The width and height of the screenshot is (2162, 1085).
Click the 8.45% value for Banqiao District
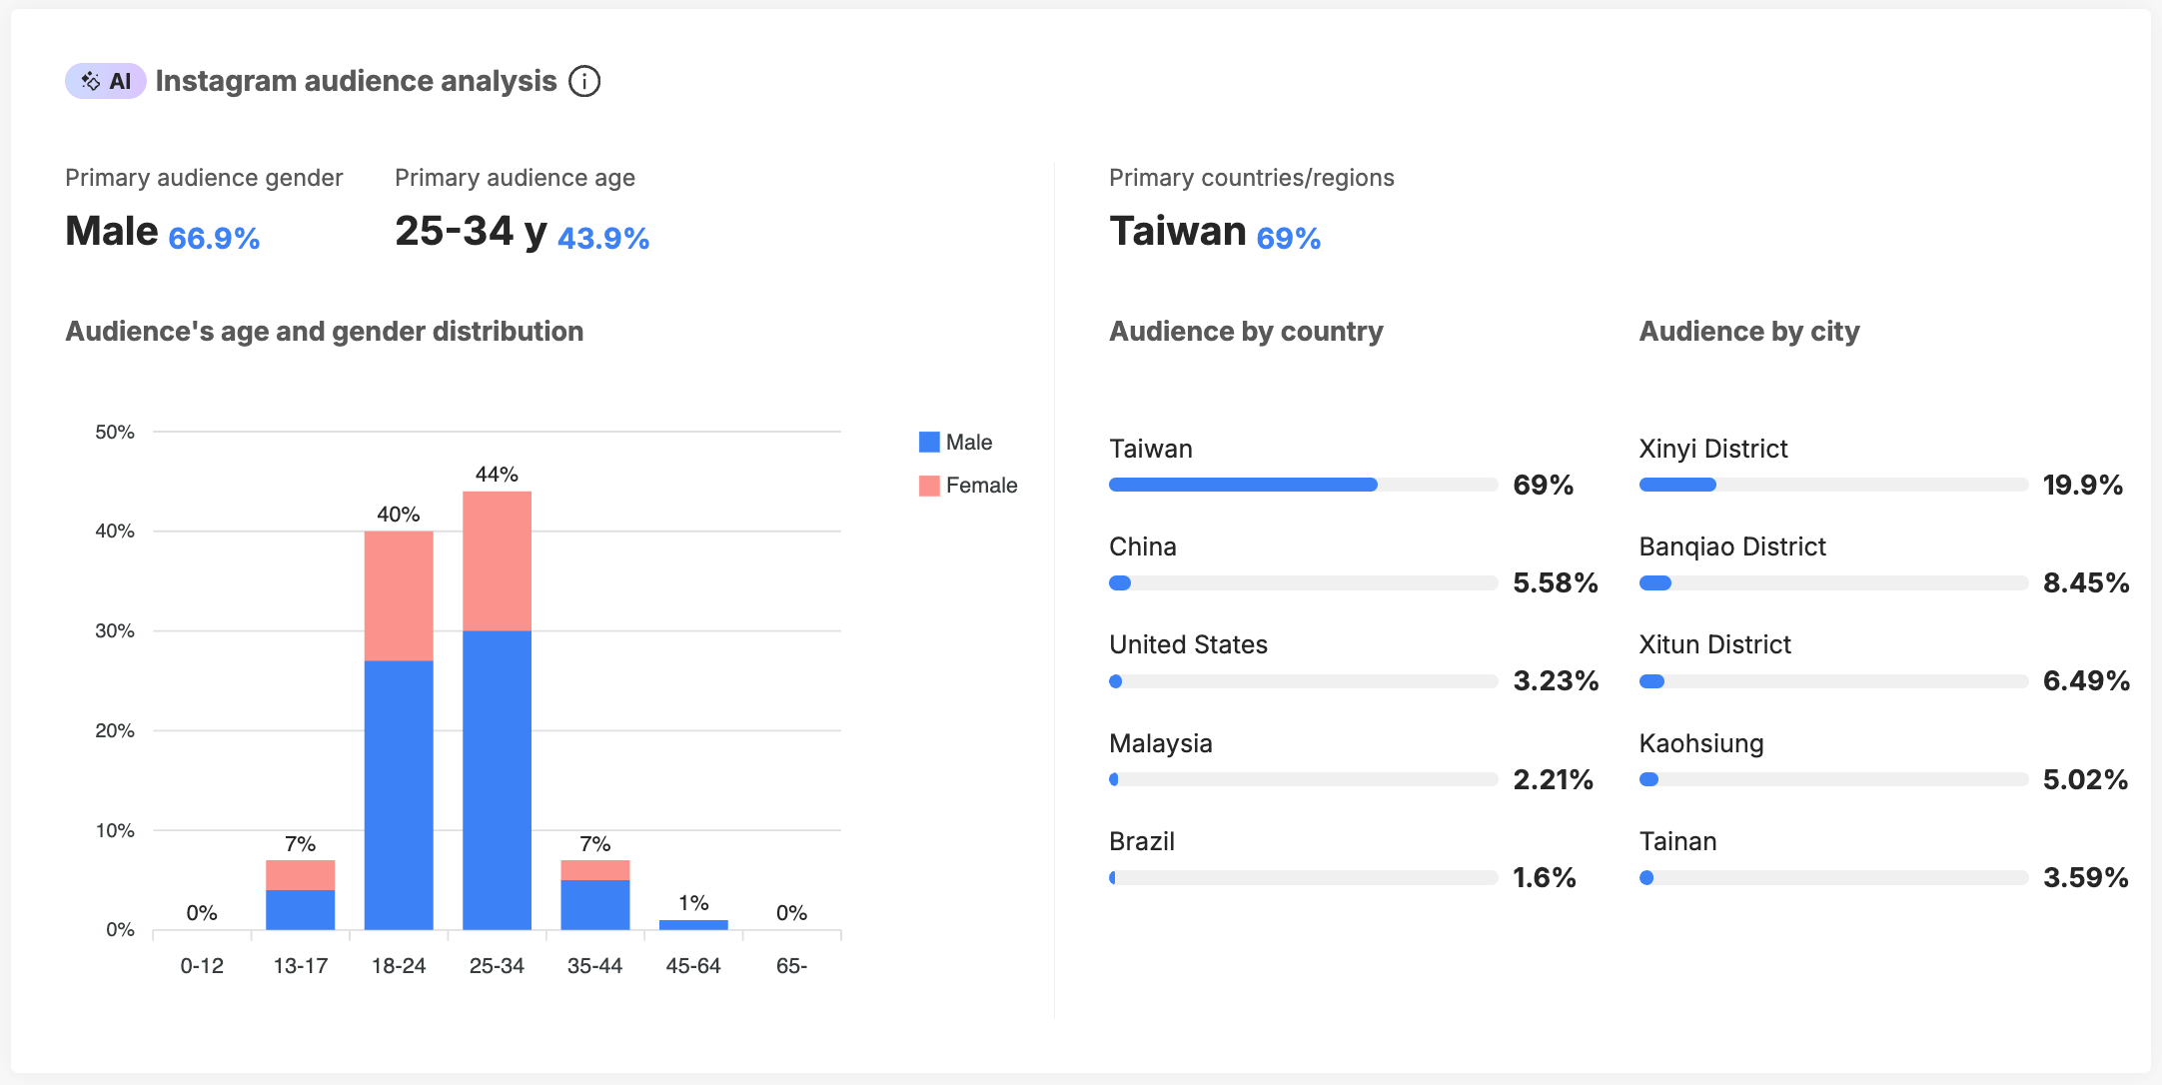click(x=2086, y=583)
